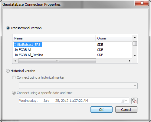151x122 pixels.
Task: Click the list scroll down arrow
Action: [135, 55]
